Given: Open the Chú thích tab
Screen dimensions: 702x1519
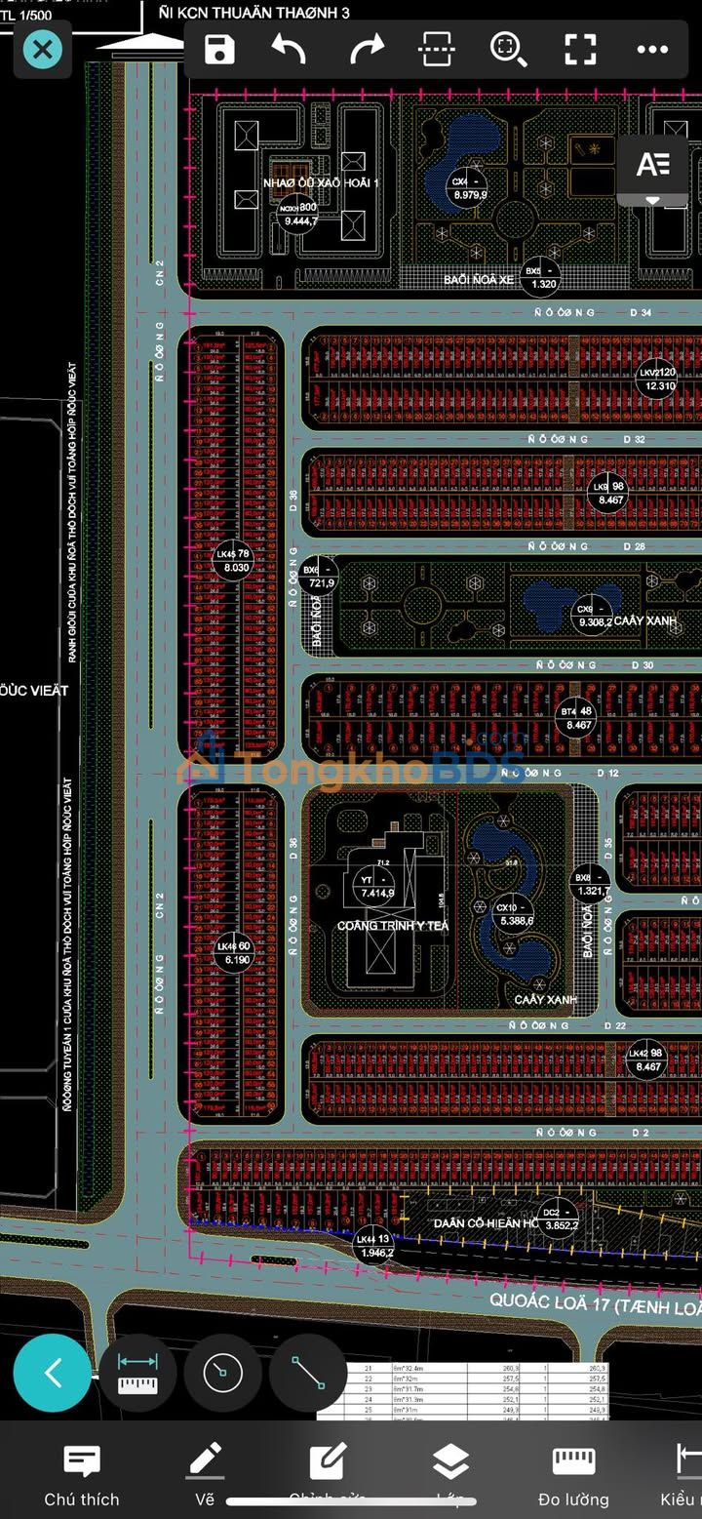Looking at the screenshot, I should [82, 1476].
